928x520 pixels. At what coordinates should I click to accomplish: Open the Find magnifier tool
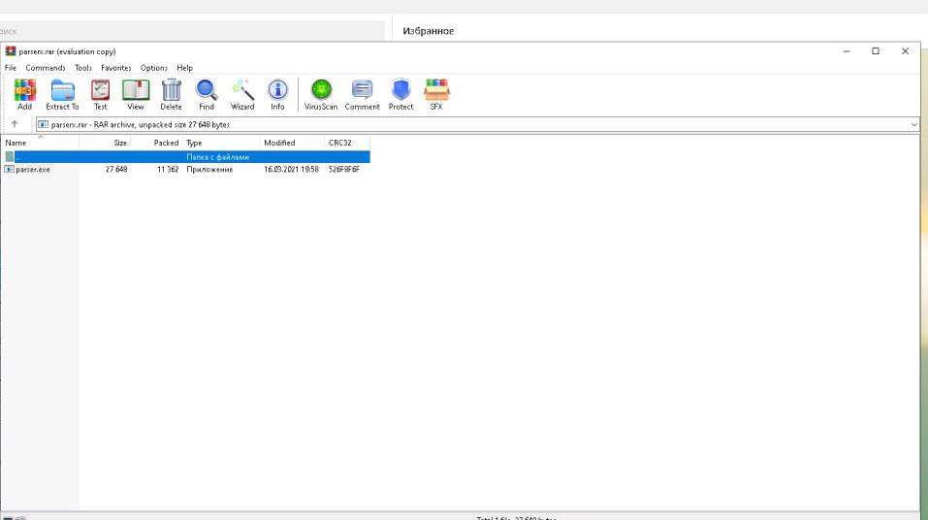tap(207, 94)
